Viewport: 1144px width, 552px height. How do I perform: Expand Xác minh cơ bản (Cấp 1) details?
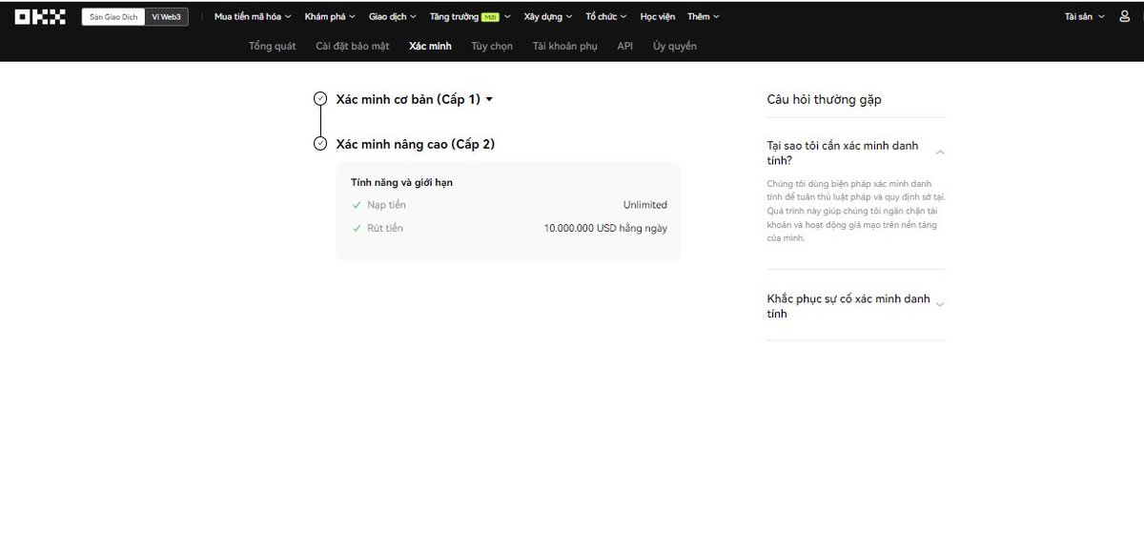489,99
